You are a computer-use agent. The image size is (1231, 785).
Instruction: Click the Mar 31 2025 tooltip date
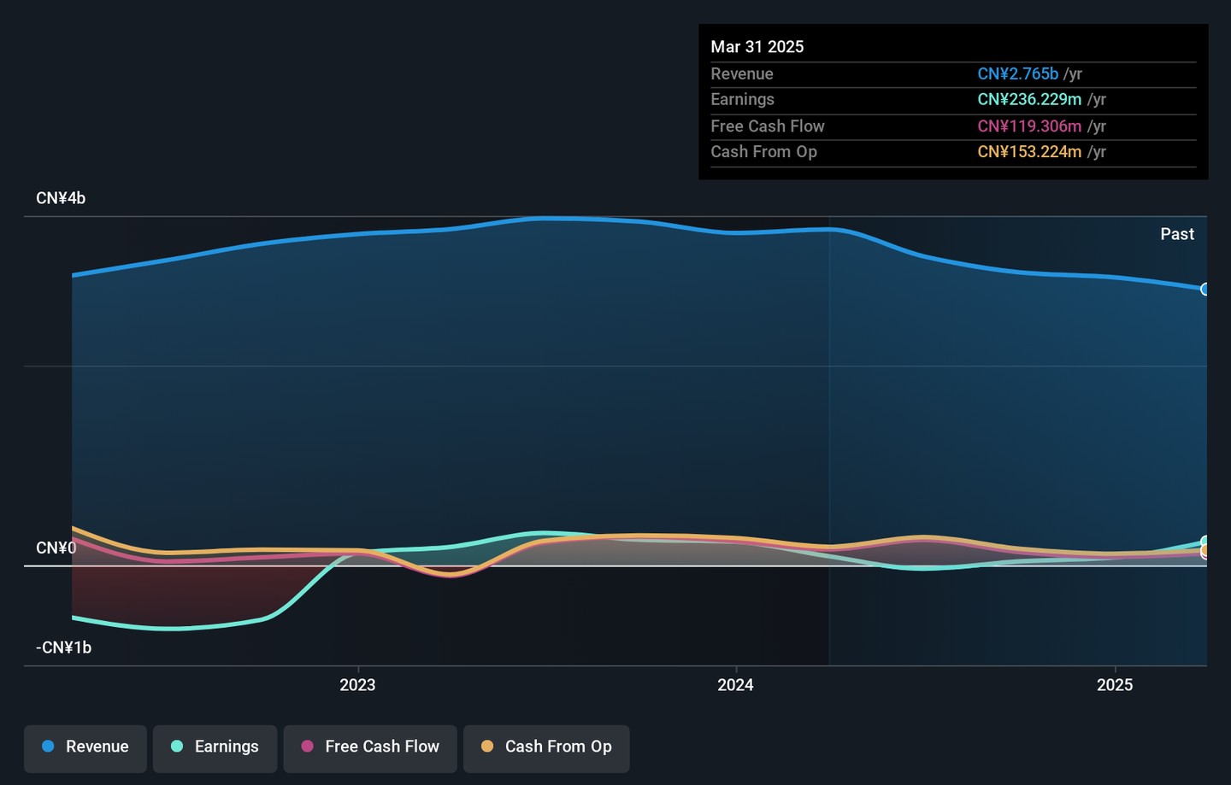click(x=757, y=47)
